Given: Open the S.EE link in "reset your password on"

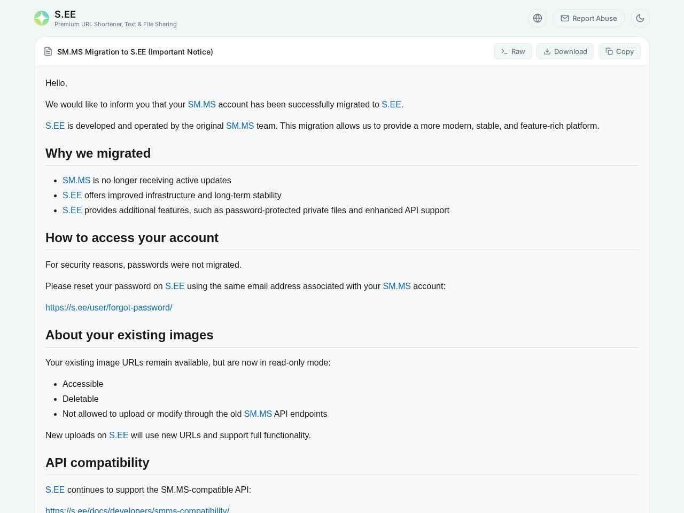Looking at the screenshot, I should [175, 286].
